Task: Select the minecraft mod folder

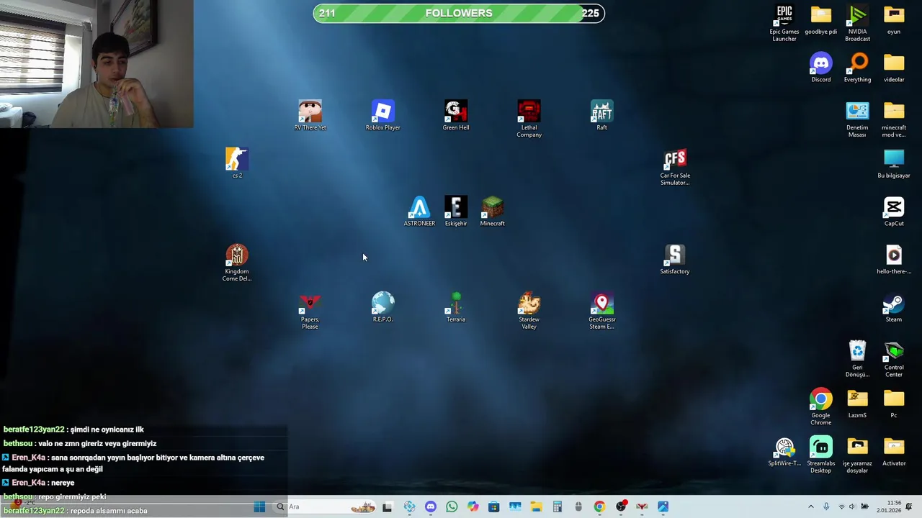Action: (x=894, y=119)
